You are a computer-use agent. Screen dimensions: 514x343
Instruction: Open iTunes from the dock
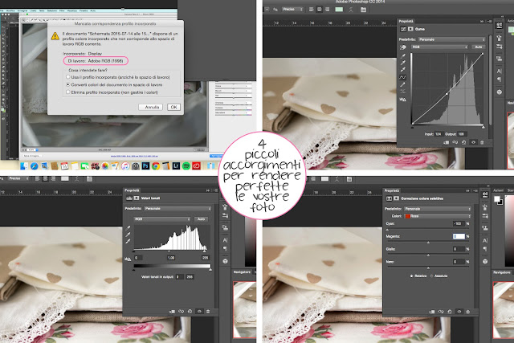click(x=125, y=166)
